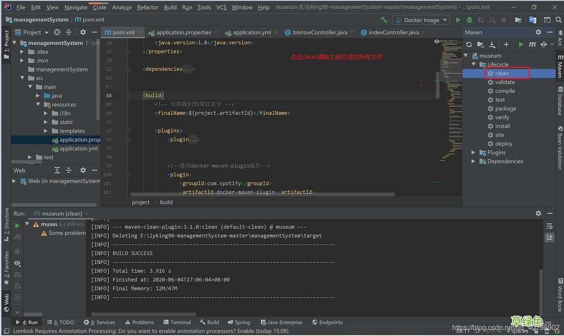The width and height of the screenshot is (564, 336).
Task: Open the Problems tool window
Action: pos(139,322)
